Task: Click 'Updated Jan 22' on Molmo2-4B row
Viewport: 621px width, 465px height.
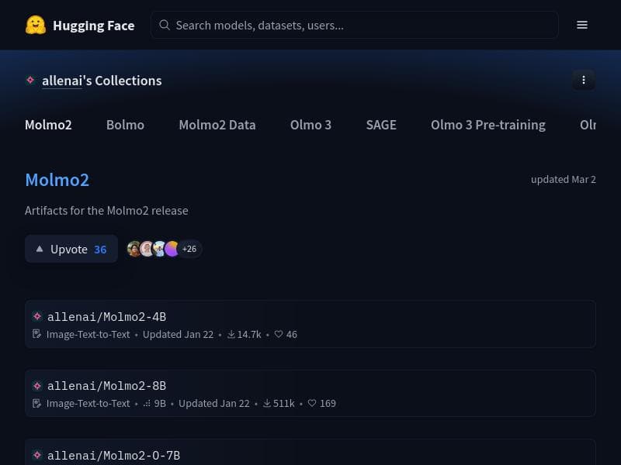Action: (179, 335)
